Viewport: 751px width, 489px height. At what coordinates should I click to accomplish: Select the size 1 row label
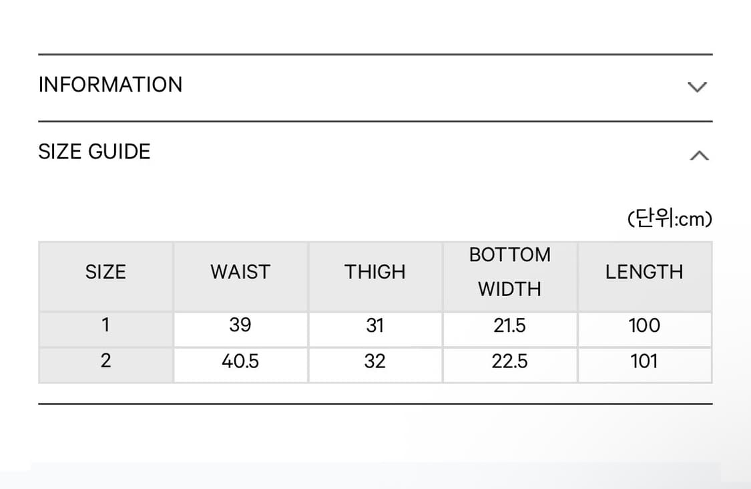point(105,325)
